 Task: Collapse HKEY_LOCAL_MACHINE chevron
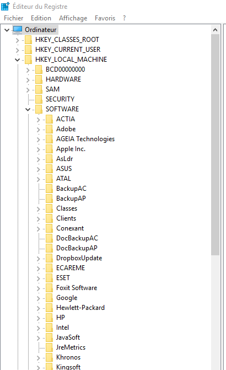(x=17, y=60)
